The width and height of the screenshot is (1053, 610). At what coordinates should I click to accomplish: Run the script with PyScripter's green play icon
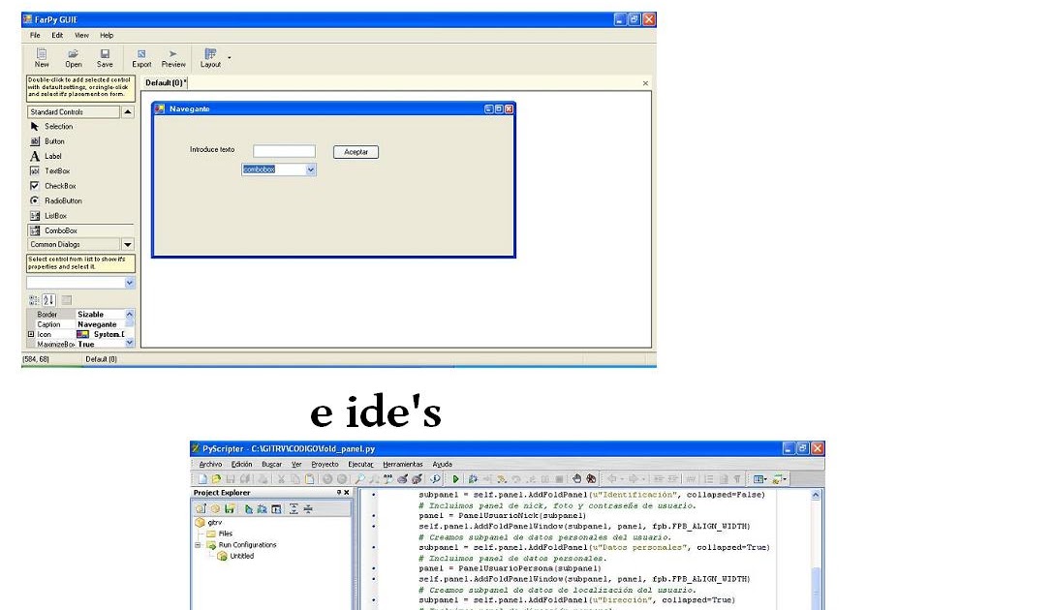coord(455,477)
